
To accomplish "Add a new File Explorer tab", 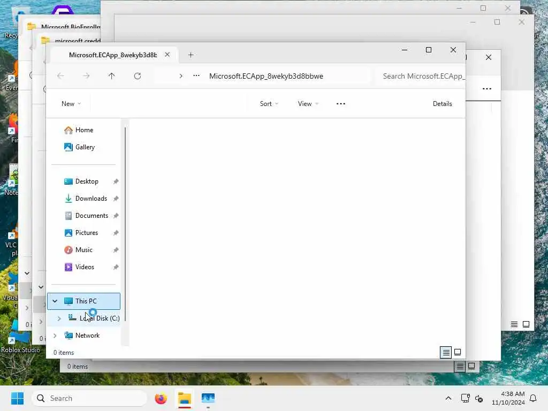I will tap(191, 55).
